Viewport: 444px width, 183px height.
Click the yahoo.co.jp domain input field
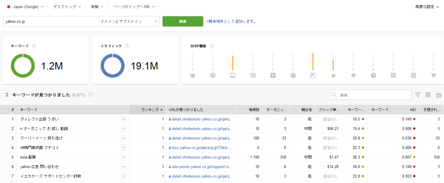tap(51, 22)
